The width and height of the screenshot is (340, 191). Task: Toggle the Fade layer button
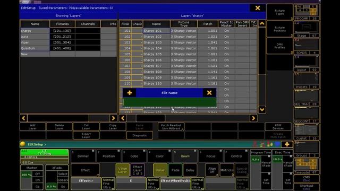(x=175, y=170)
